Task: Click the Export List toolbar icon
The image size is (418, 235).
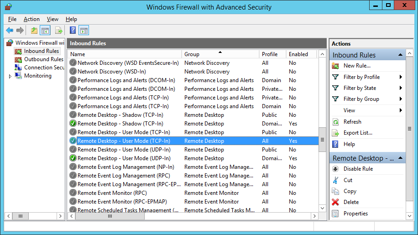Action: point(58,31)
